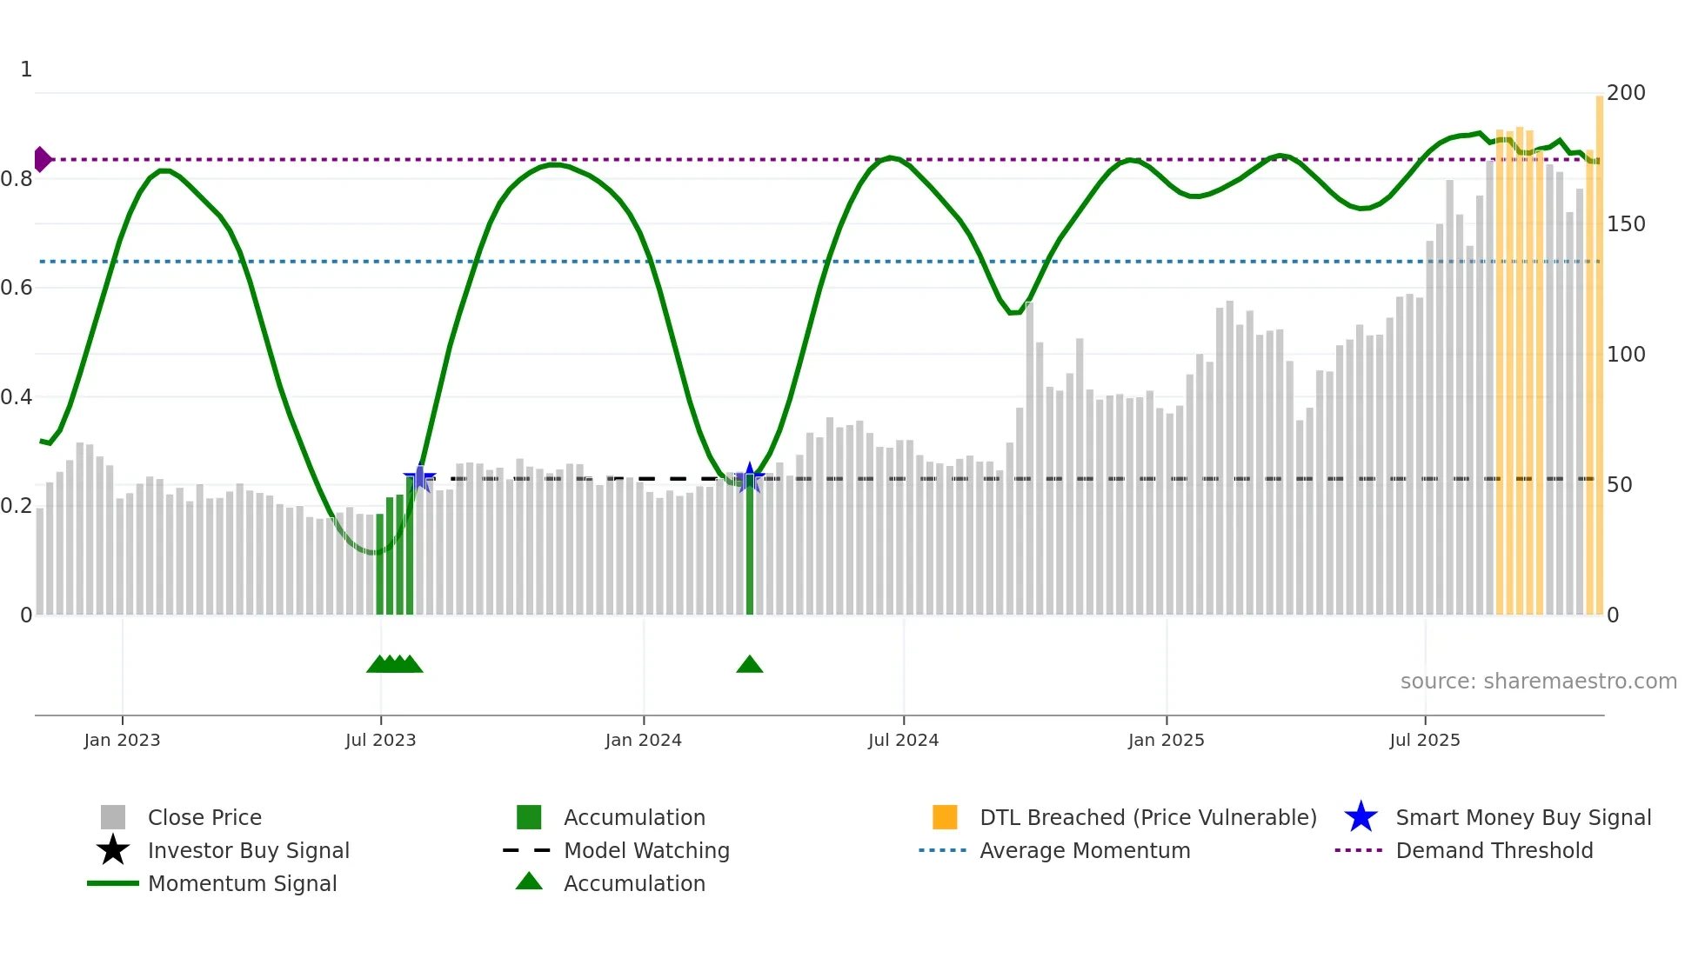Viewport: 1705px width, 958px height.
Task: Click the Jul 2024 x-axis tick label
Action: coord(903,740)
